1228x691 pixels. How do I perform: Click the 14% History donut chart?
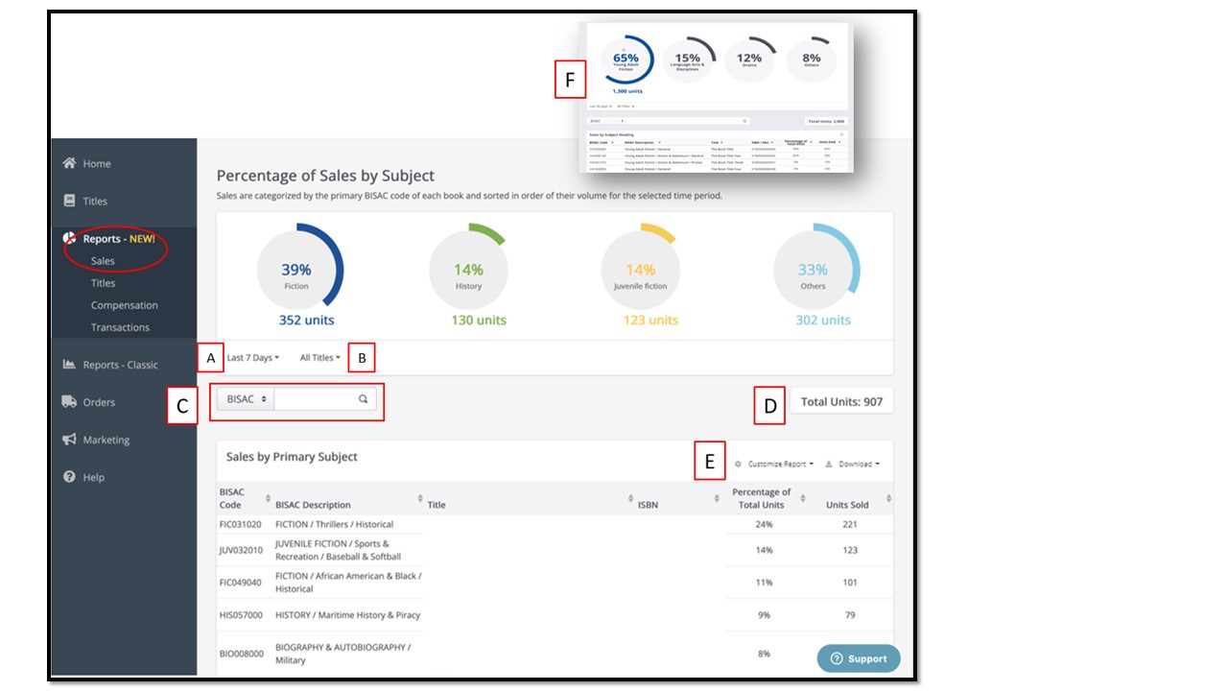[469, 265]
